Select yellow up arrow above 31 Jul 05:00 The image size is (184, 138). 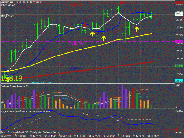coord(92,34)
